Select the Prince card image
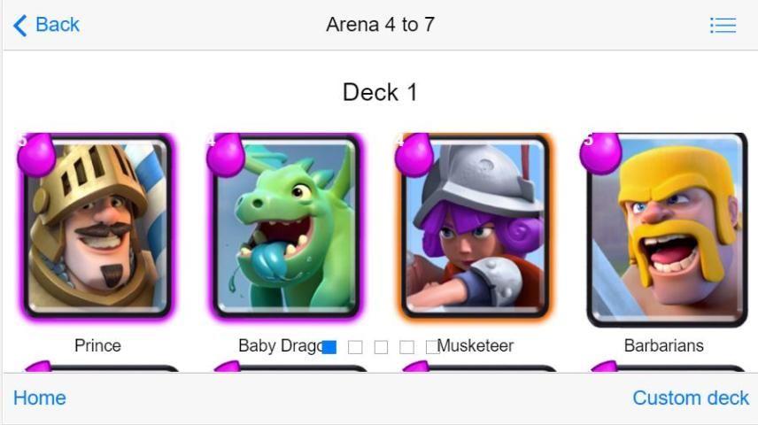Image resolution: width=758 pixels, height=425 pixels. [97, 226]
